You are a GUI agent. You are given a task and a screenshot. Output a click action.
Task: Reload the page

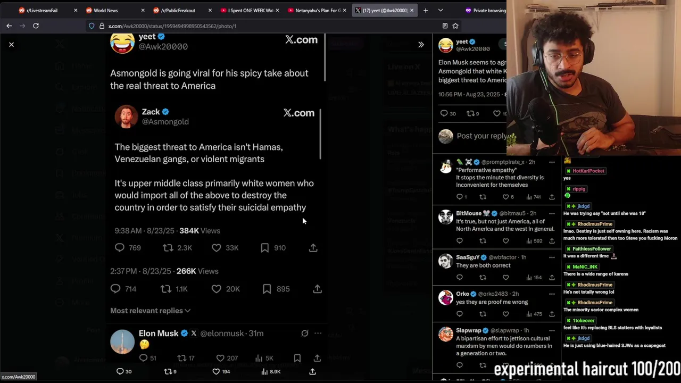pos(36,26)
